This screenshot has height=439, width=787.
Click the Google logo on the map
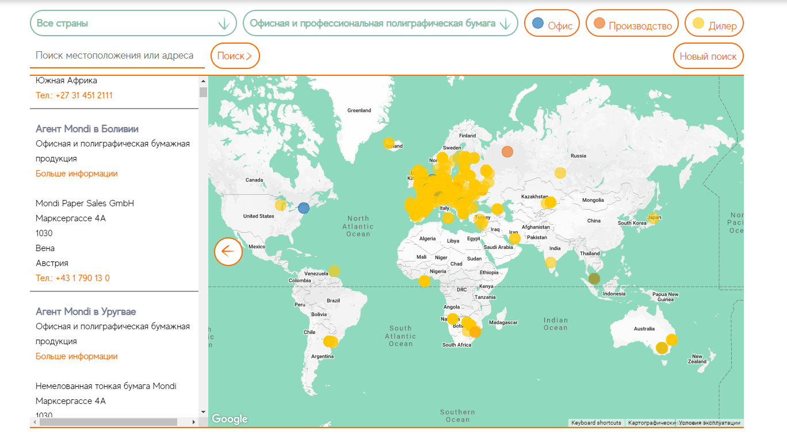click(x=230, y=419)
